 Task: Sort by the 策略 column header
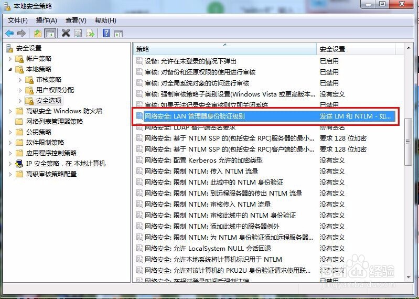(225, 49)
